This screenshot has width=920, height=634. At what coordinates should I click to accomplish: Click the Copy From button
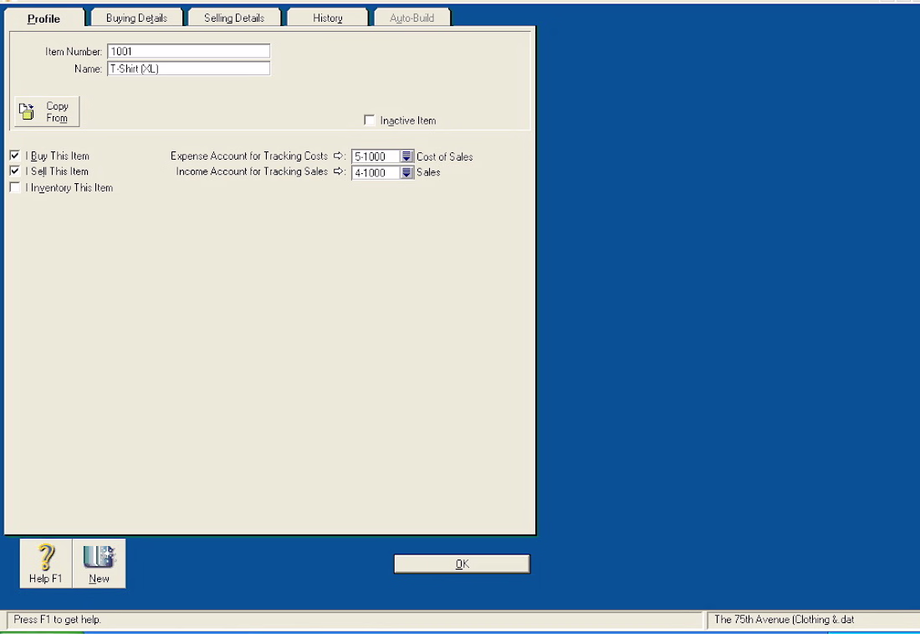click(x=47, y=111)
